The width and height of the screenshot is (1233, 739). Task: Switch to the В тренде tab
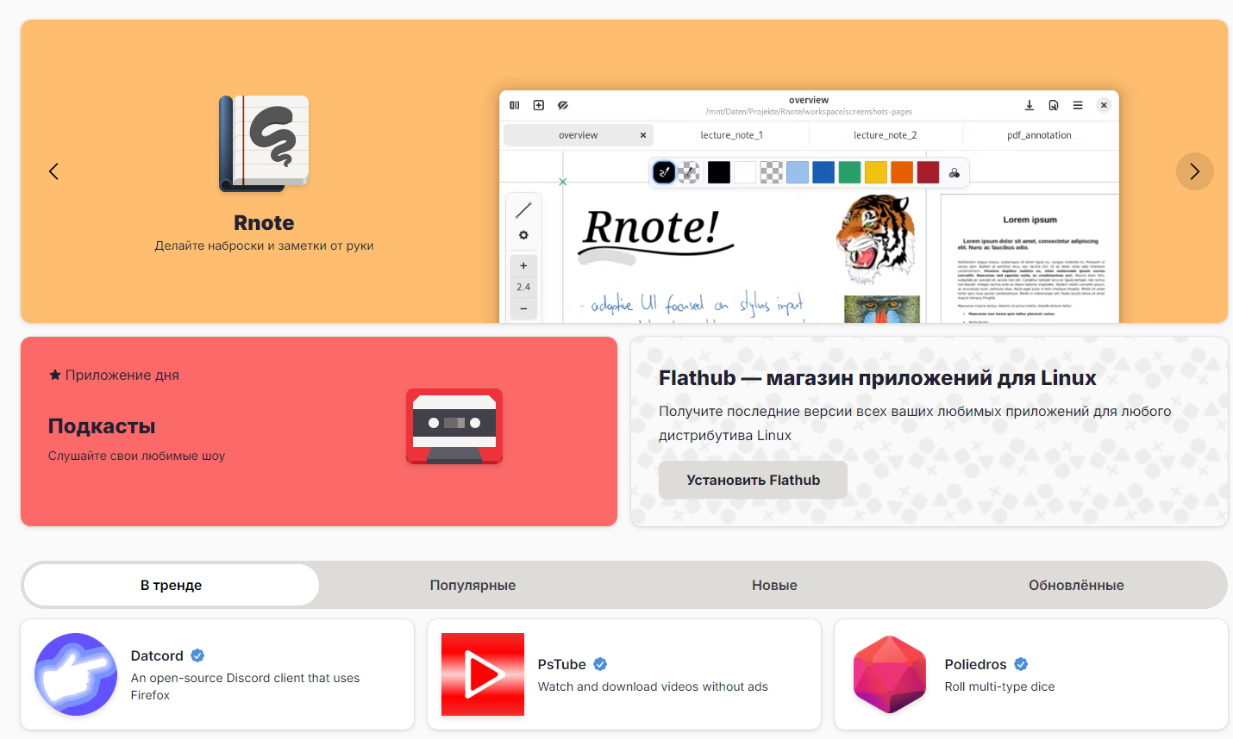172,586
